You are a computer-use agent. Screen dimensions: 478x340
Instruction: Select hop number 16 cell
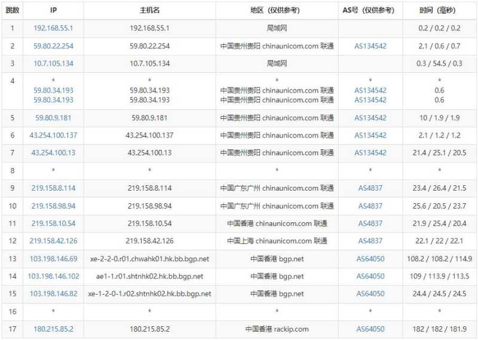pos(12,311)
